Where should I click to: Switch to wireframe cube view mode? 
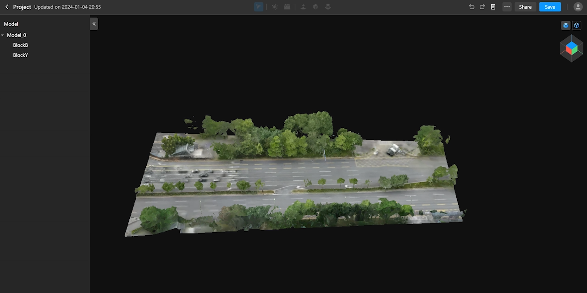[577, 26]
